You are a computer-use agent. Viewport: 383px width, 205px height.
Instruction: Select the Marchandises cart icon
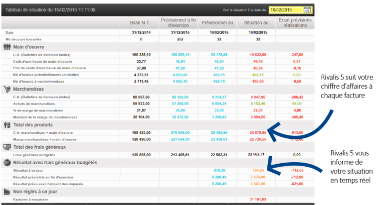tap(7, 89)
